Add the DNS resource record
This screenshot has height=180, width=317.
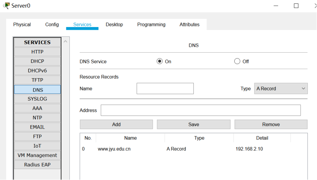(x=116, y=124)
